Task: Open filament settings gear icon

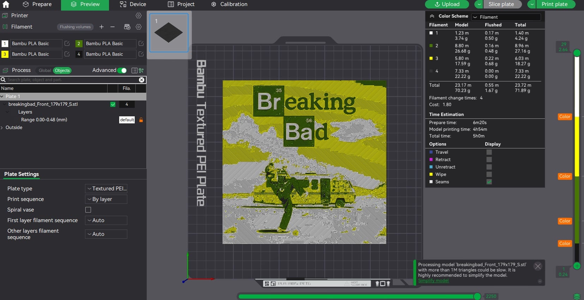Action: pos(139,27)
